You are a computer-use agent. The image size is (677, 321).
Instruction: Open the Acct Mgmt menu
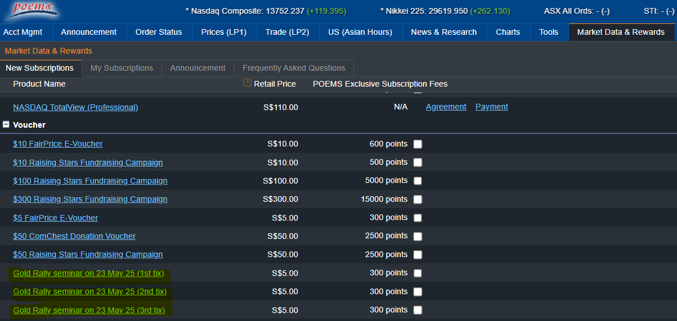coord(23,32)
